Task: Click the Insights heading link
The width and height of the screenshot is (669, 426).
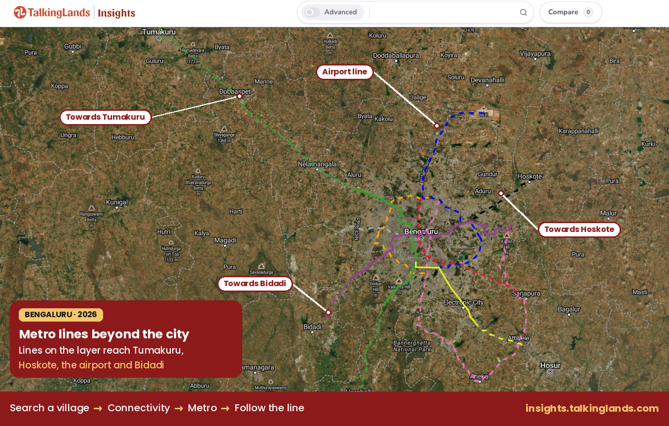Action: tap(116, 13)
